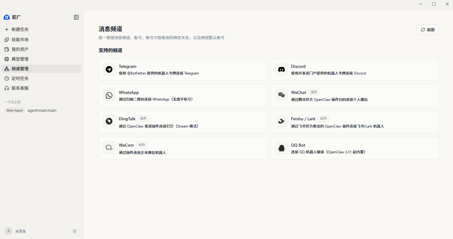453x239 pixels.
Task: Click the Feishu / Lark channel title
Action: pyautogui.click(x=303, y=119)
